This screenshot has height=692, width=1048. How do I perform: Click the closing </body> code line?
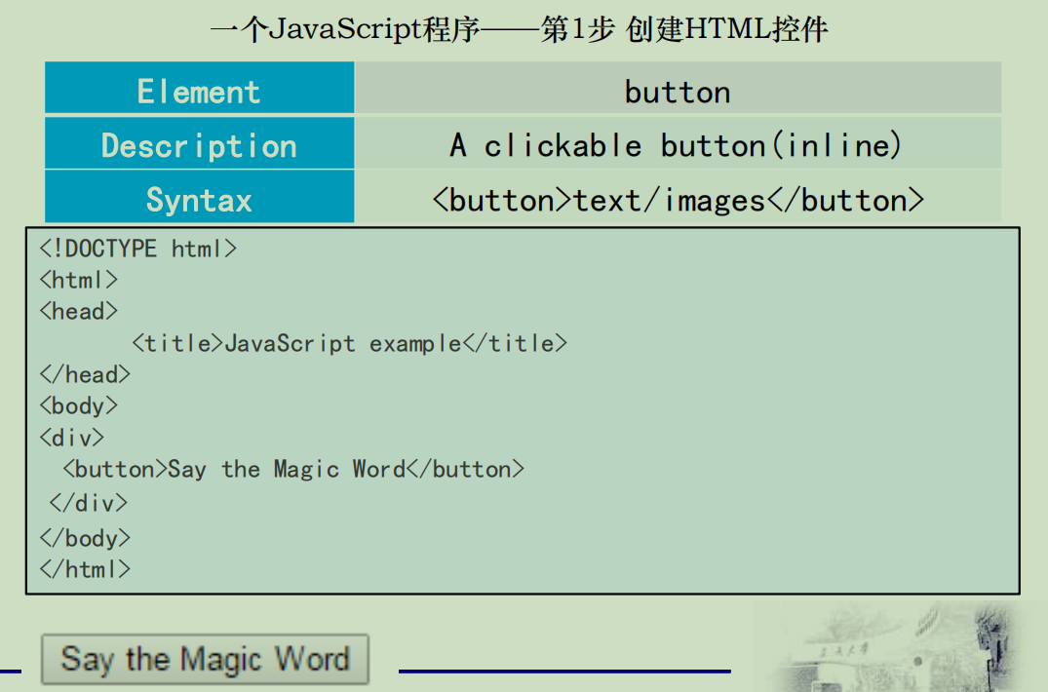[x=85, y=538]
